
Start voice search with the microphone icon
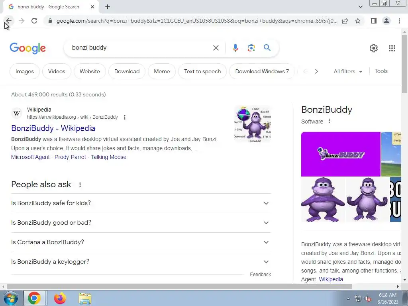tap(235, 48)
